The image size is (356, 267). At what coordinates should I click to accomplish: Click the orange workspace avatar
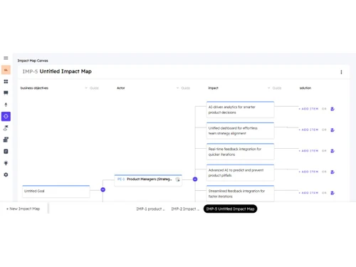(6, 70)
